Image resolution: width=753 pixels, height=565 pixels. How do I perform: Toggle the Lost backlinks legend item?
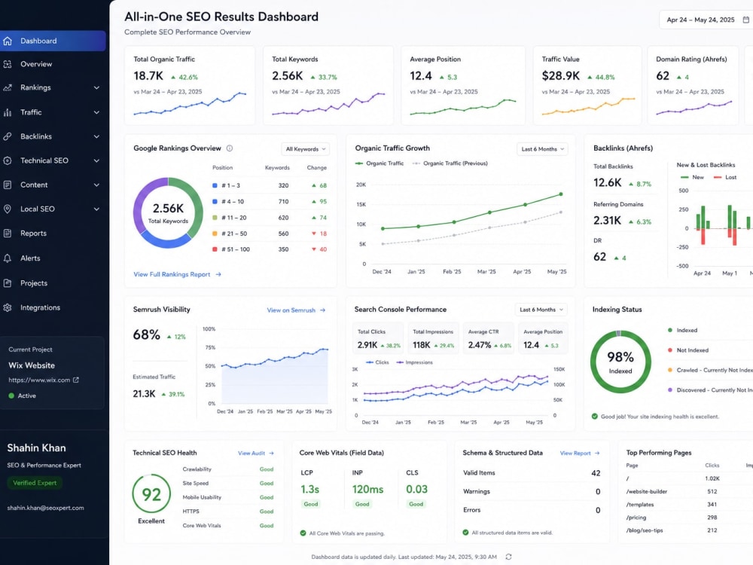(x=725, y=177)
